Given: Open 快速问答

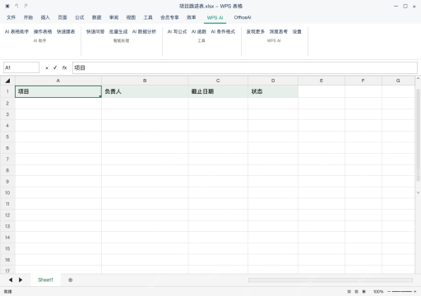Looking at the screenshot, I should [x=95, y=32].
